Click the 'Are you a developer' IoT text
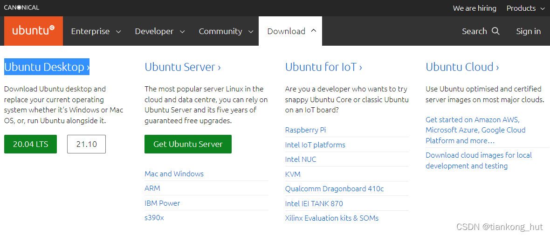 (x=347, y=99)
